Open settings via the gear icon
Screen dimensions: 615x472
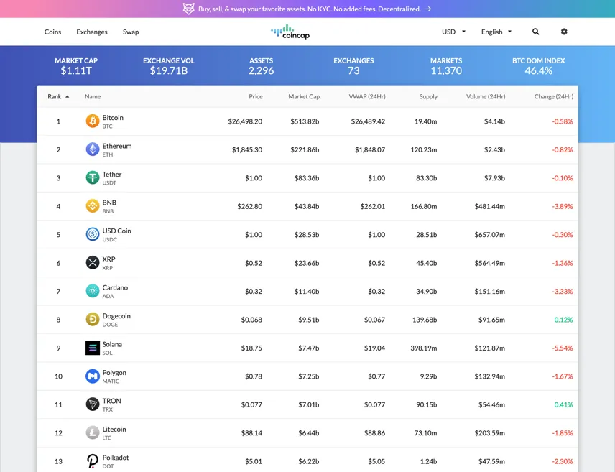click(564, 32)
